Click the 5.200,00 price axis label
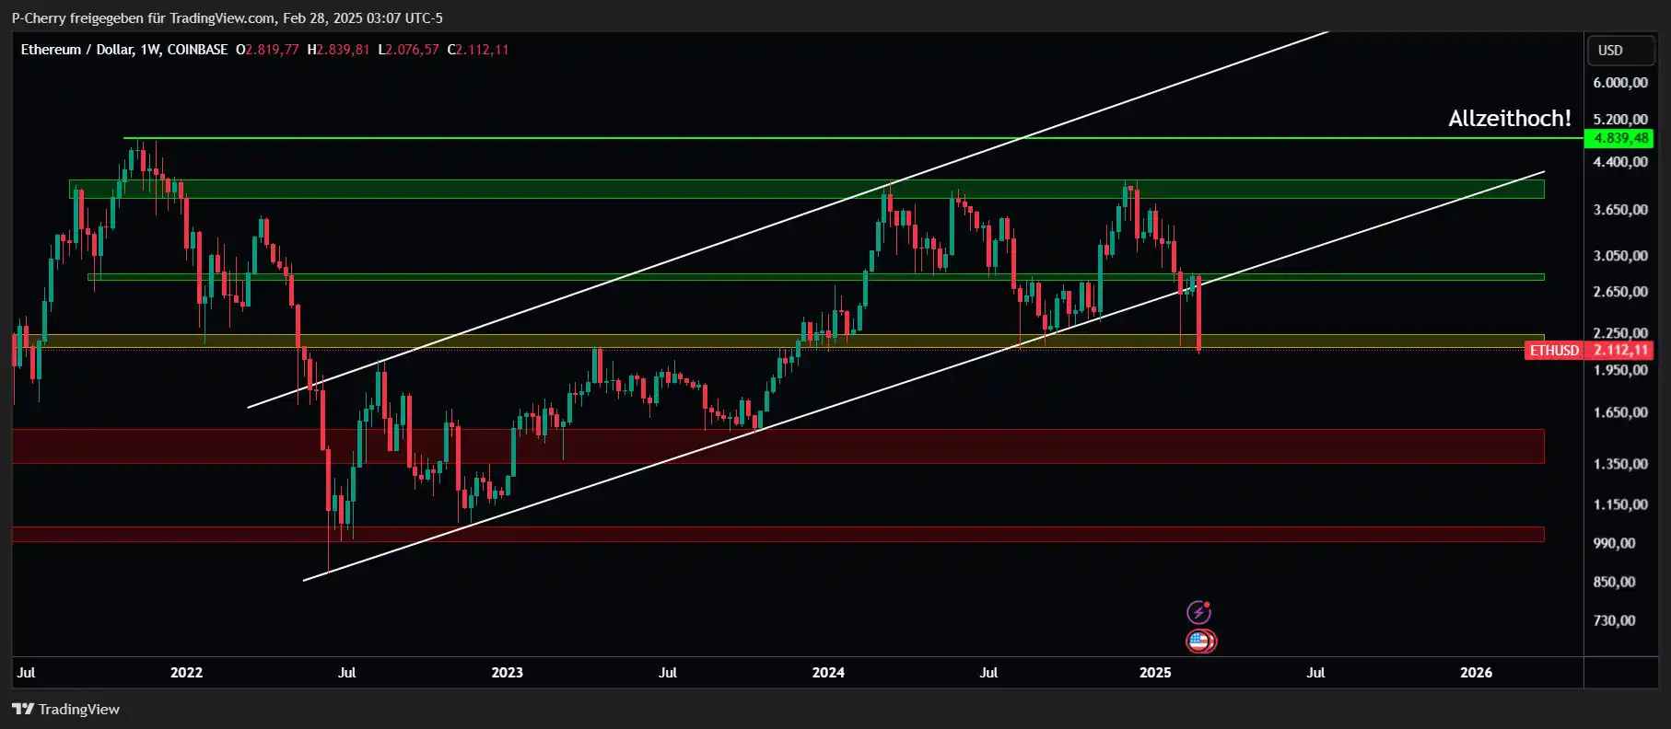The height and width of the screenshot is (729, 1671). 1620,120
